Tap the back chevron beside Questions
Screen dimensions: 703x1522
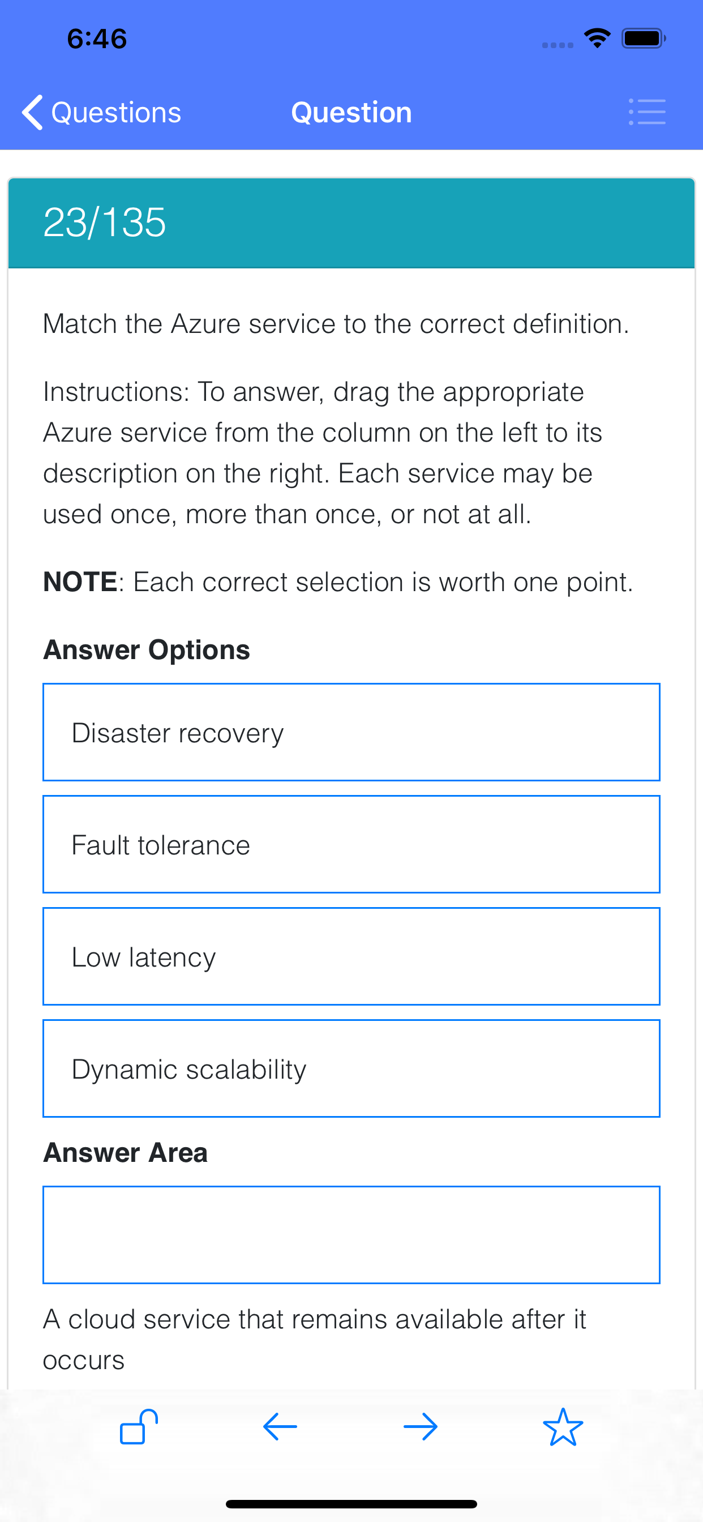click(x=32, y=112)
